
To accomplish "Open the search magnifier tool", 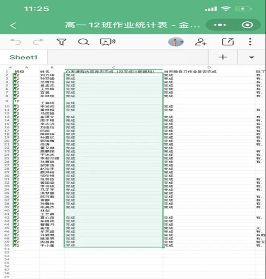I will click(x=84, y=42).
